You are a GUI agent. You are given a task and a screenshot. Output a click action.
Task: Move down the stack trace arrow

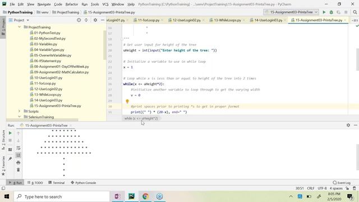point(19,140)
